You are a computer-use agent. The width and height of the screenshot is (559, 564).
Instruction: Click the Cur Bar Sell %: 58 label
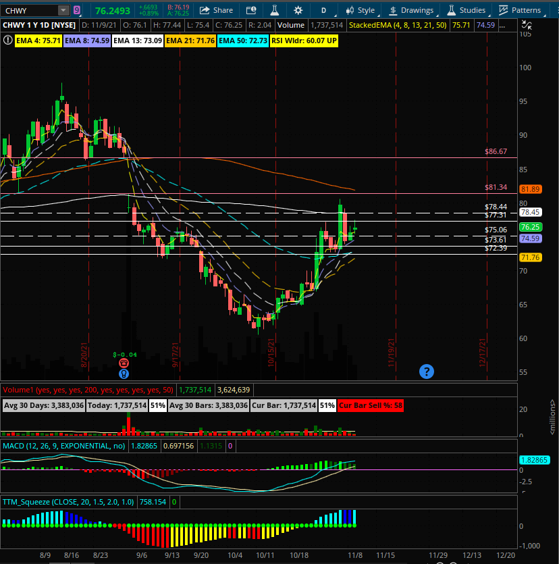[370, 405]
